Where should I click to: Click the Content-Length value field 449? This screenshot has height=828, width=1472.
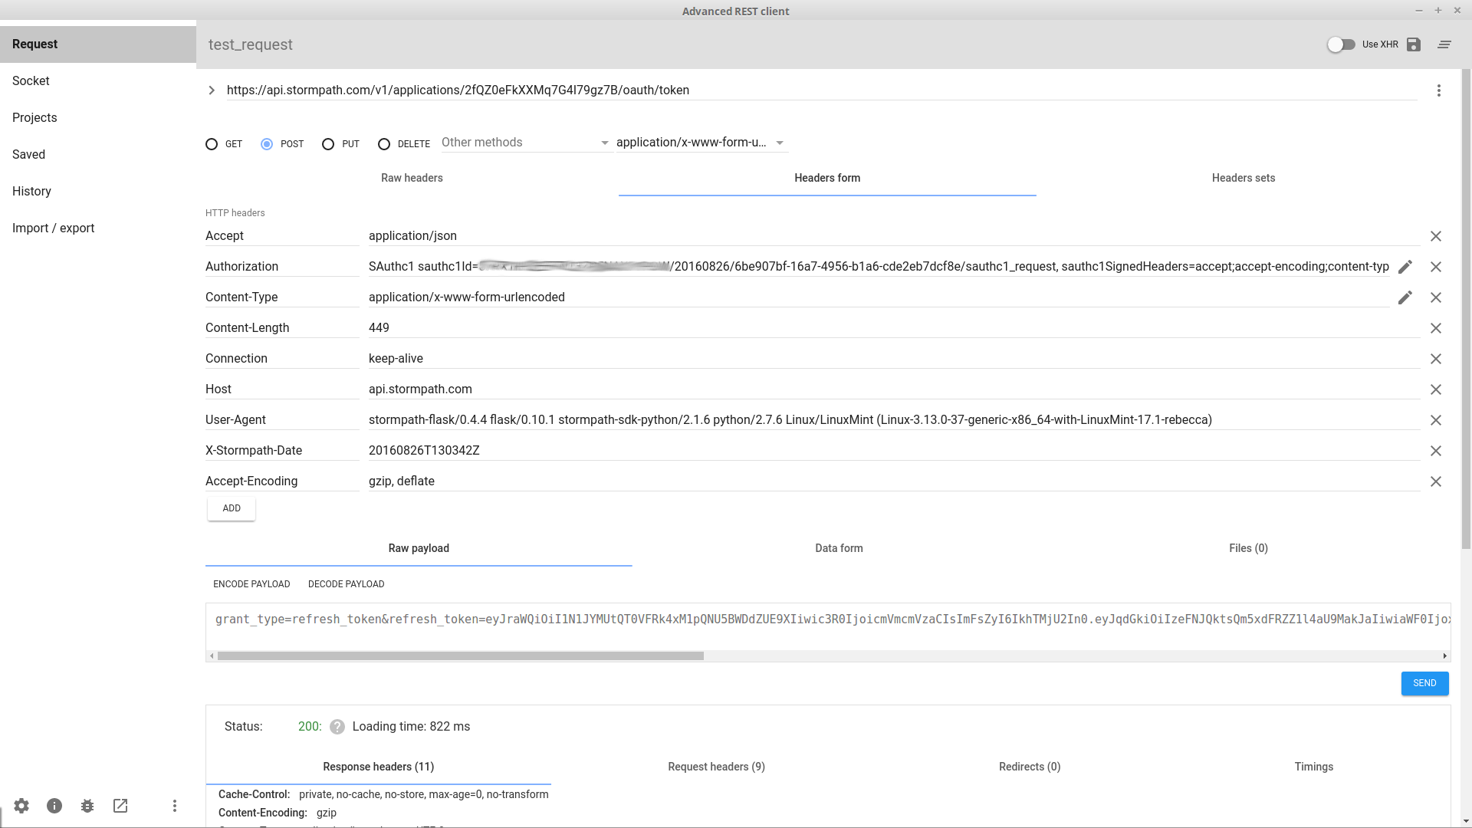coord(894,328)
